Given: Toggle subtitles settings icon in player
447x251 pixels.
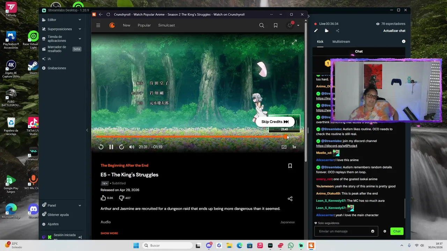Looking at the screenshot, I should pos(284,147).
